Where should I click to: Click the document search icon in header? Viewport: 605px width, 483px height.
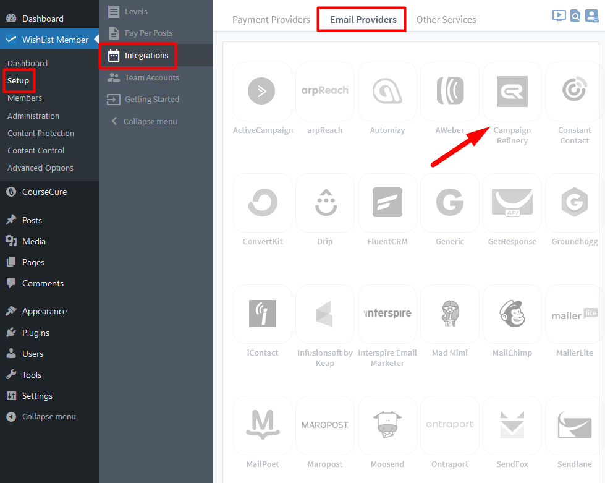575,15
